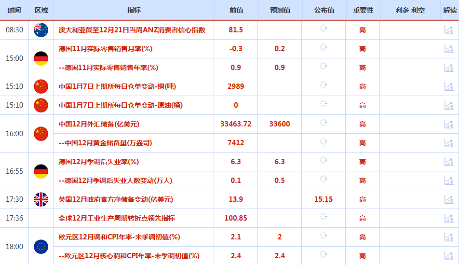
Task: Open link 欧元区12月调和CPI年率-未季调初值(%)
Action: (119, 237)
